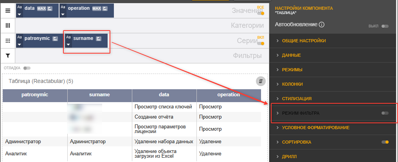Expand the Общие настройки section
398x162 pixels.
(304, 41)
